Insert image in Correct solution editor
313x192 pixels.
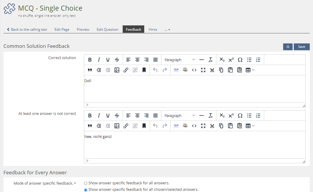click(117, 70)
